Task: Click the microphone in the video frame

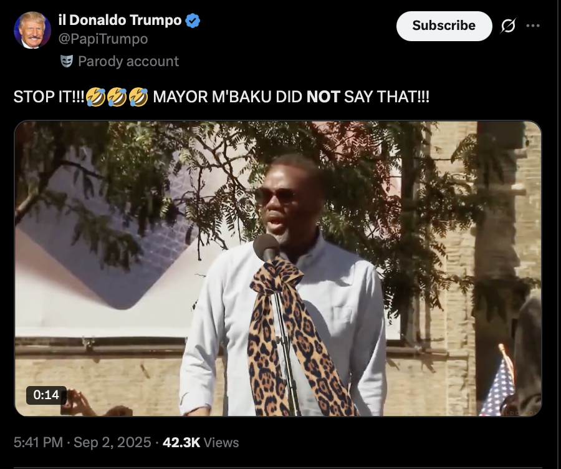Action: point(266,248)
